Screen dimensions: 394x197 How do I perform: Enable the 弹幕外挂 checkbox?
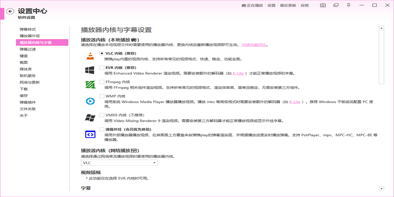pos(102,129)
